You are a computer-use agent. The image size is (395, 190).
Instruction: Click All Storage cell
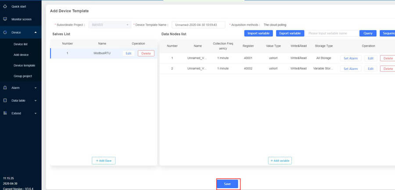coord(324,58)
